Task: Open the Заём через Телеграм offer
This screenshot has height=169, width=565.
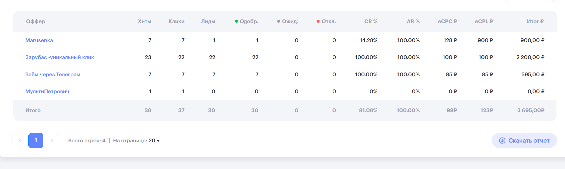Action: click(x=53, y=75)
